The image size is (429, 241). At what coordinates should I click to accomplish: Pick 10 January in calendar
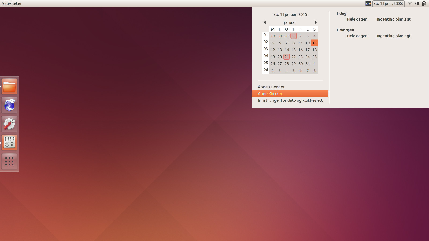point(308,43)
